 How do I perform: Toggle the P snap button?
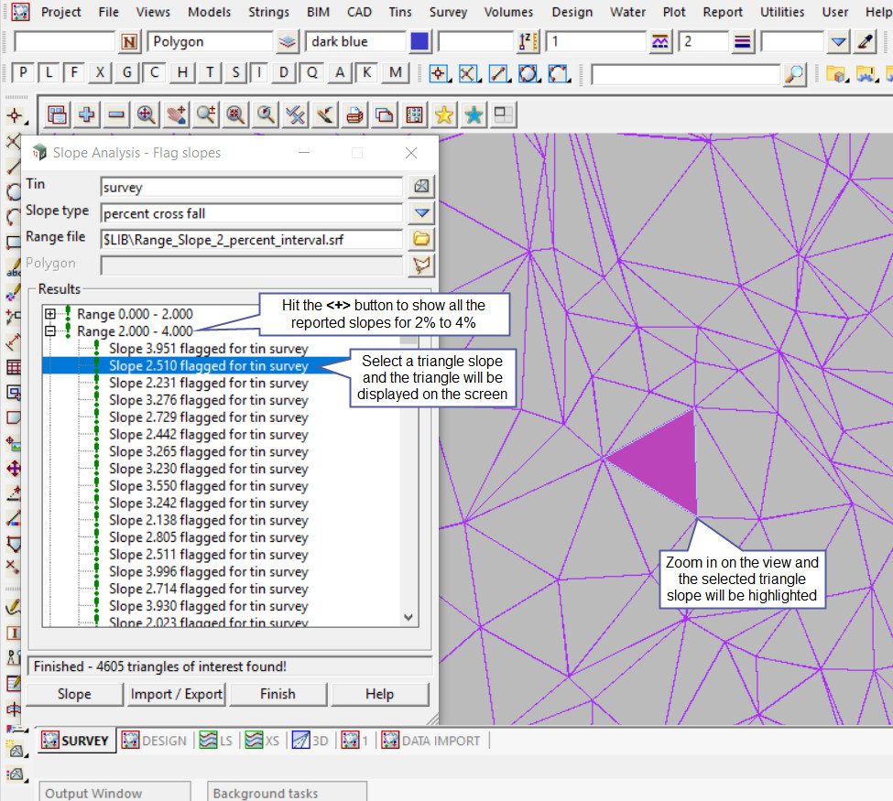pos(23,73)
